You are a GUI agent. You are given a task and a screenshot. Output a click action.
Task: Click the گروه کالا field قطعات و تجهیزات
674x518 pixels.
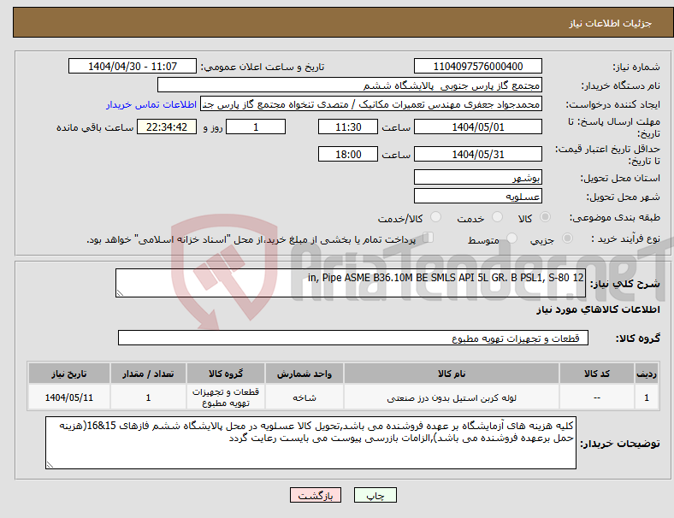tap(353, 338)
